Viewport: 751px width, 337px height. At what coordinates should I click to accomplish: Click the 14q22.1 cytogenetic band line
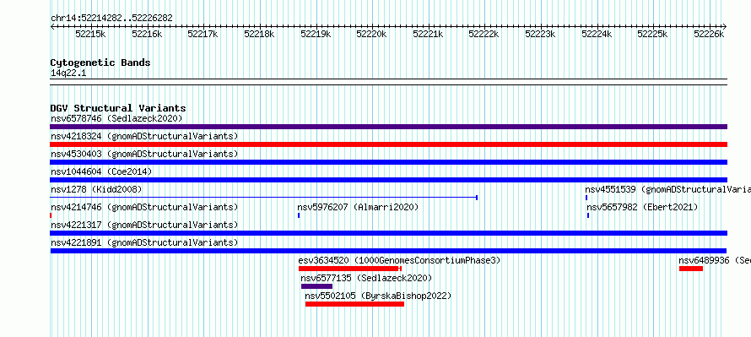pos(388,82)
